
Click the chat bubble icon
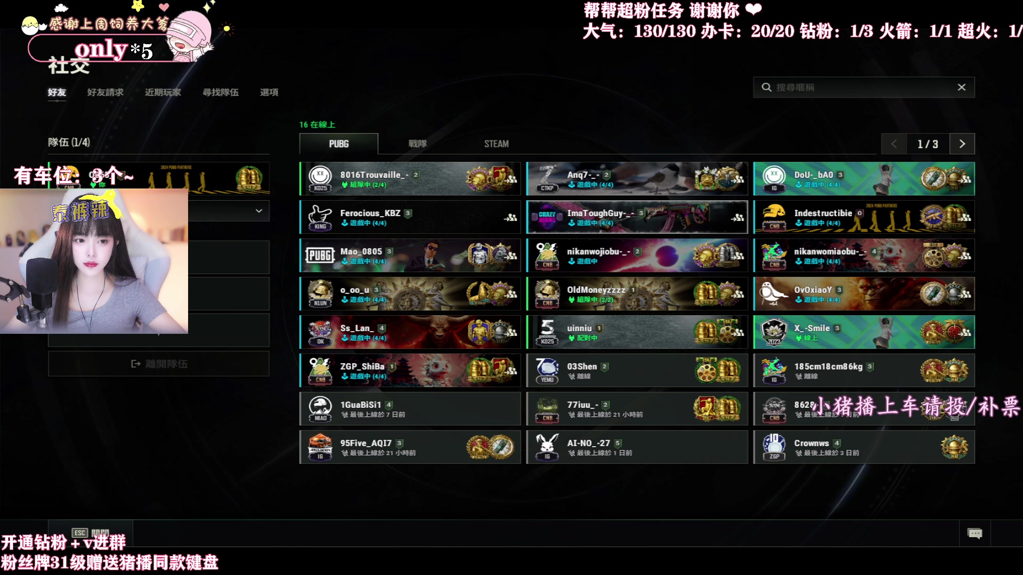(975, 533)
